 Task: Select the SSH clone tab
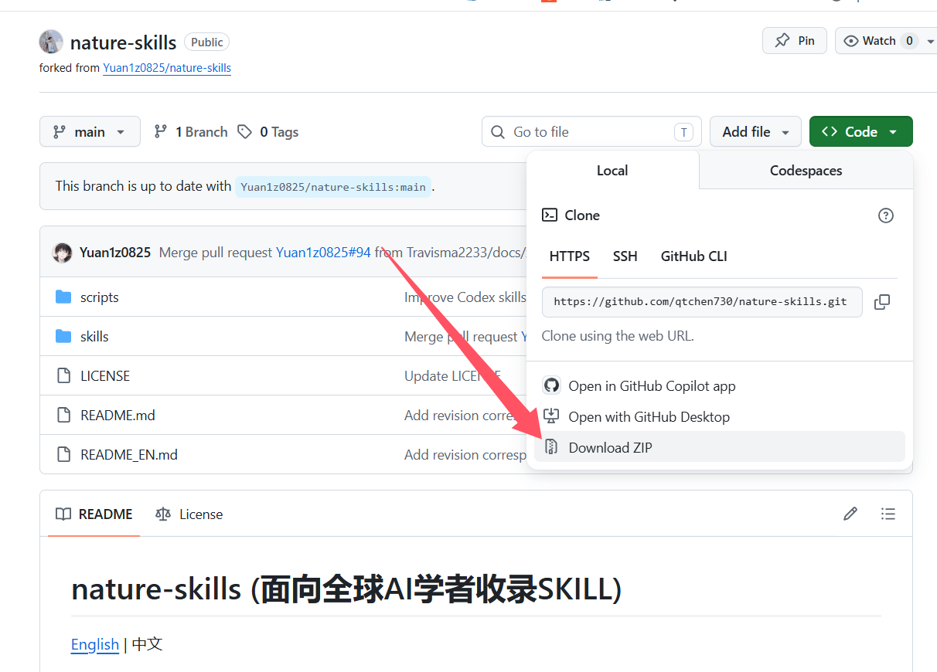click(625, 256)
